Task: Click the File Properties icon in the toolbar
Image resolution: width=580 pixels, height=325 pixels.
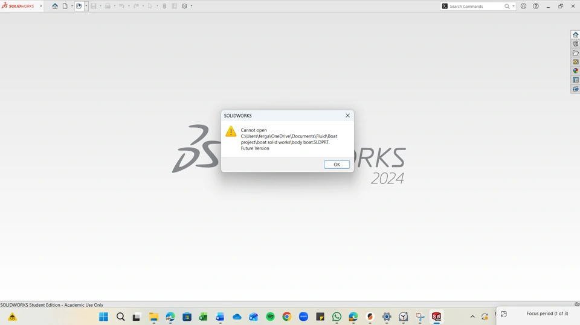Action: click(174, 6)
